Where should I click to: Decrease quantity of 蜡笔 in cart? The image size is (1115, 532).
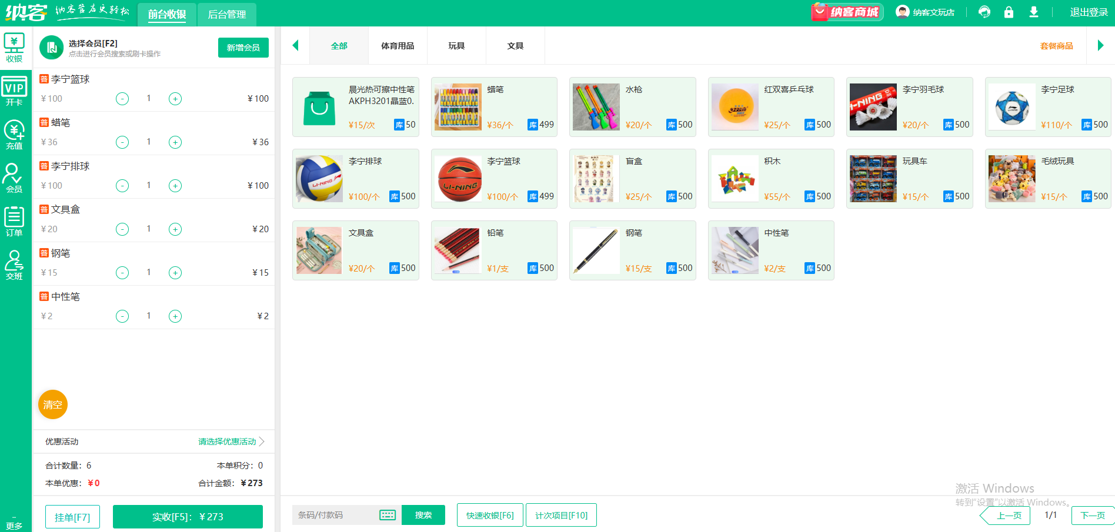122,142
